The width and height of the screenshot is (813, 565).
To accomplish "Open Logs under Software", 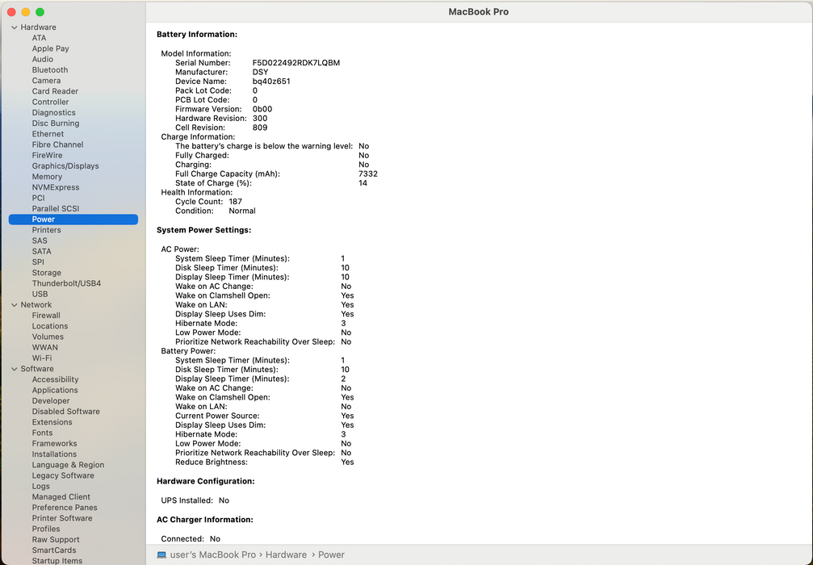I will [x=40, y=486].
